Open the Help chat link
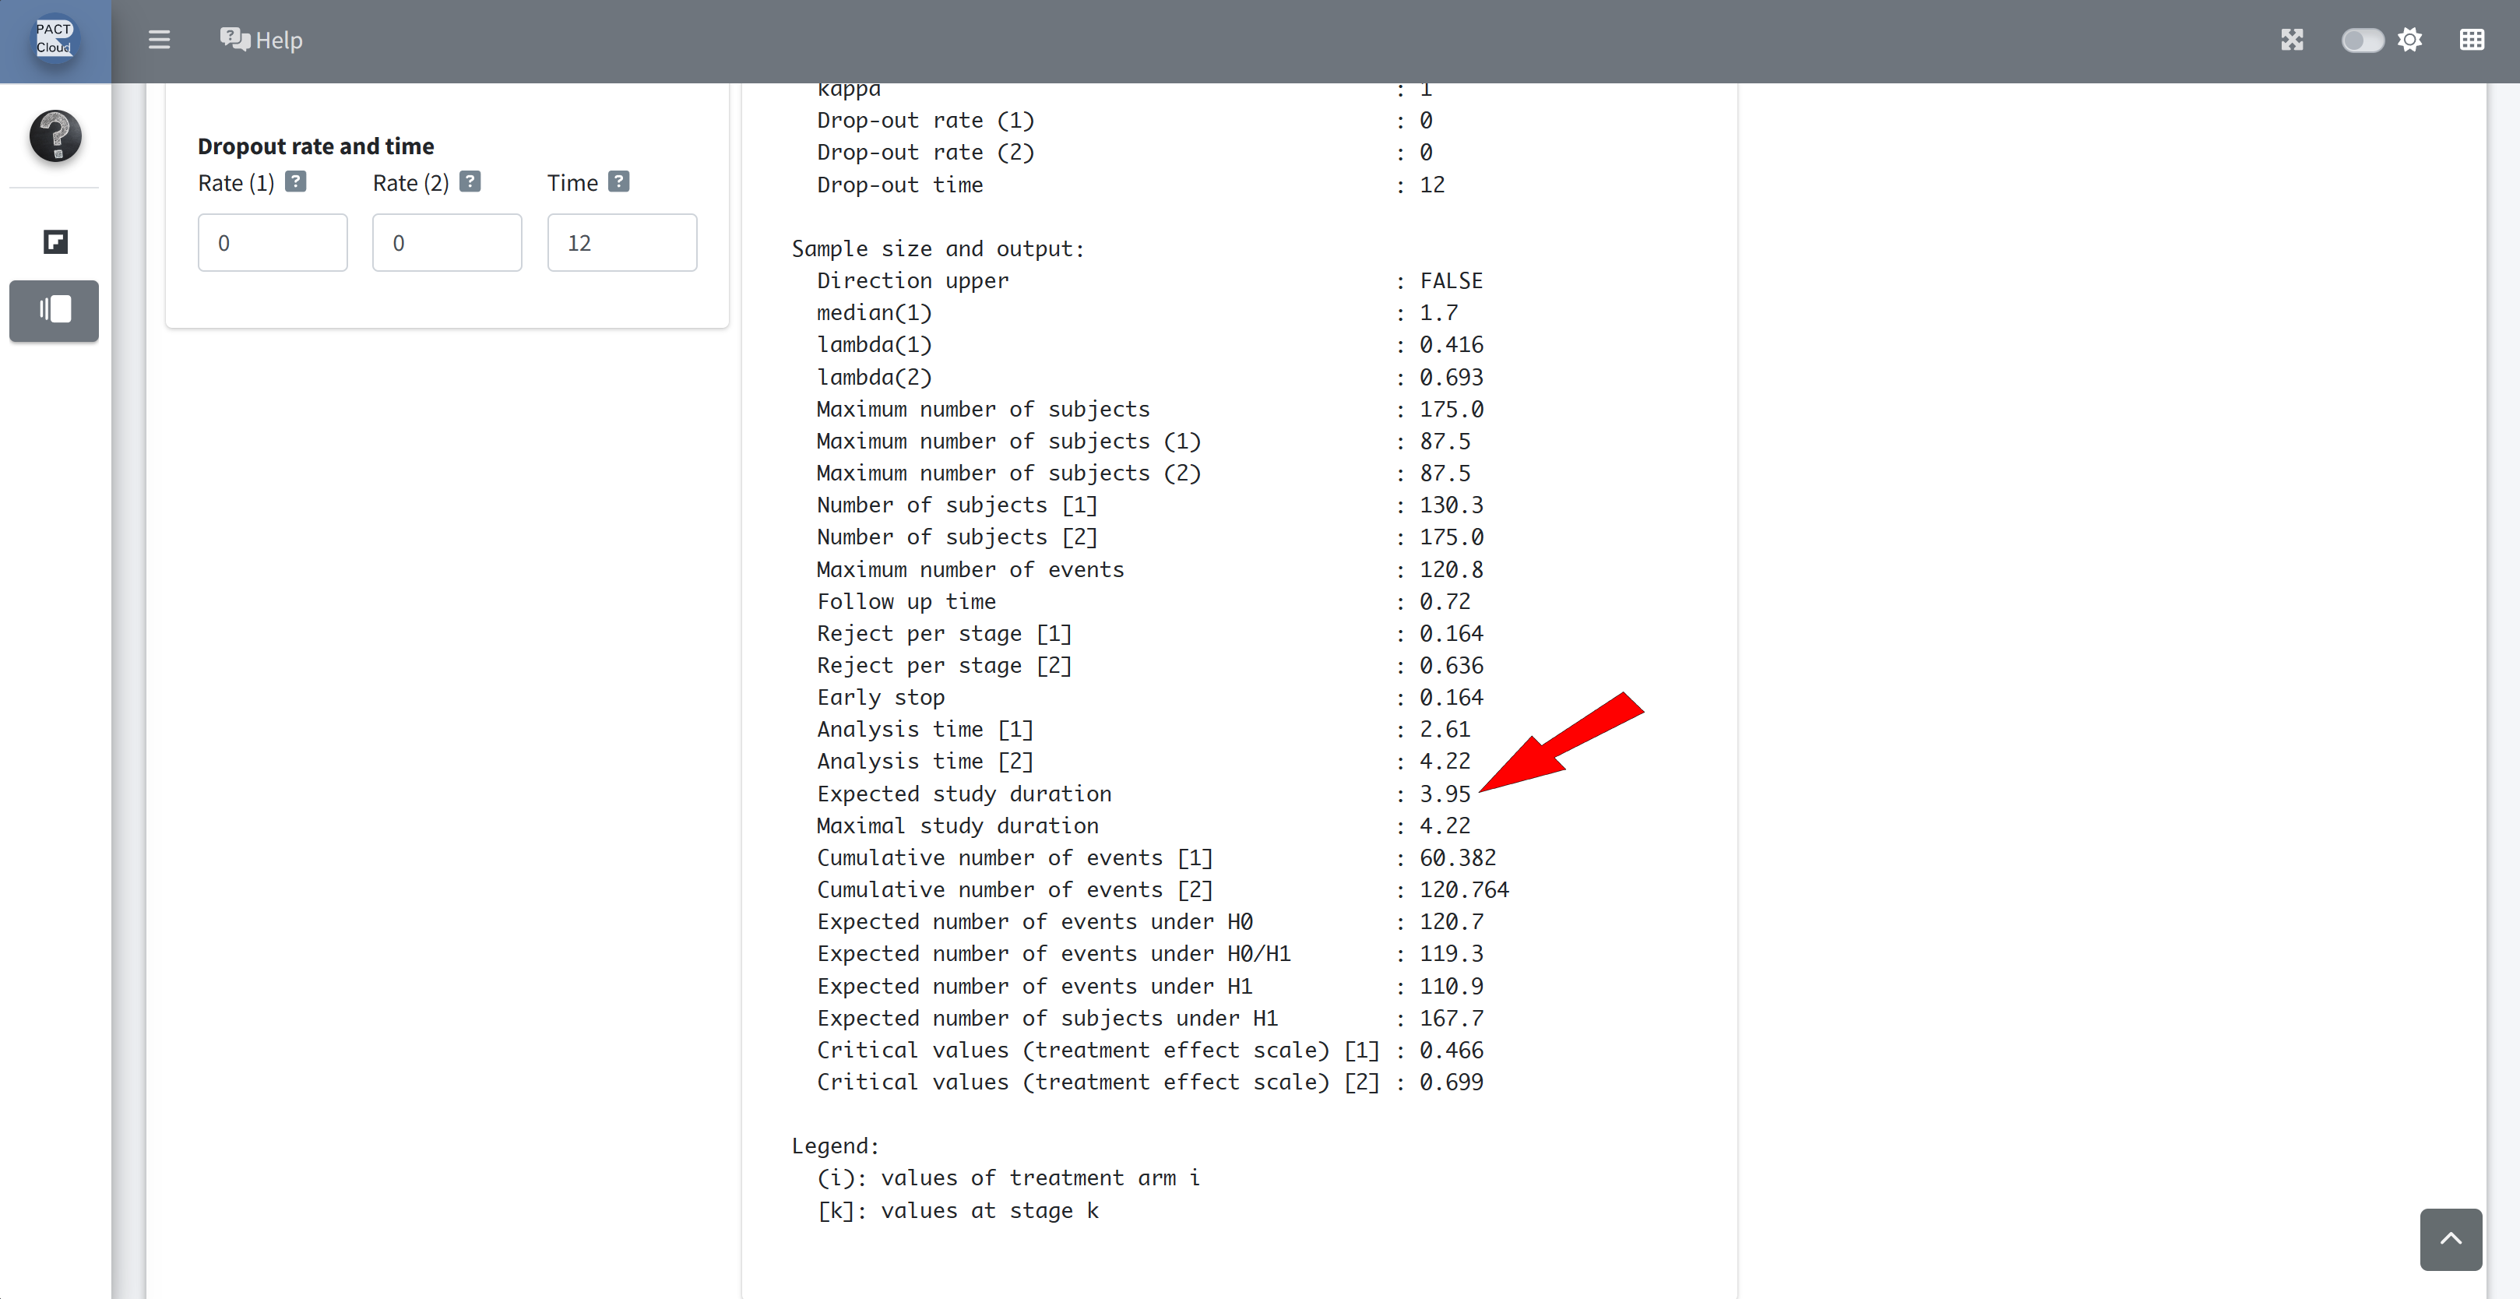Image resolution: width=2520 pixels, height=1299 pixels. [261, 40]
